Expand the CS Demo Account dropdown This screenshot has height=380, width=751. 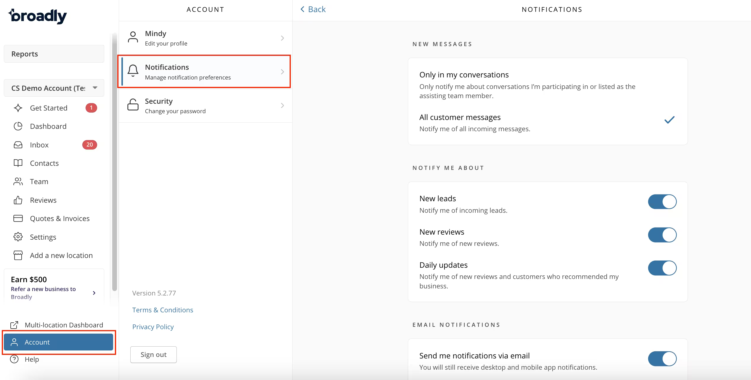pos(54,88)
